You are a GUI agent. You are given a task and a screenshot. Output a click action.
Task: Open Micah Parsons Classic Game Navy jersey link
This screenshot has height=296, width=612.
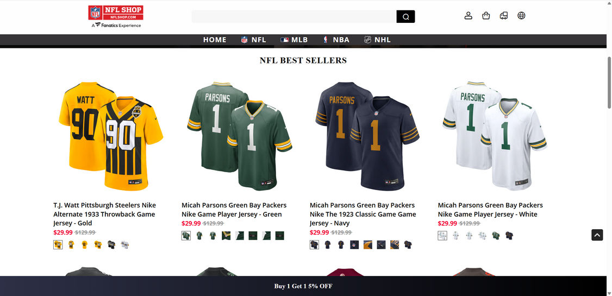(363, 214)
